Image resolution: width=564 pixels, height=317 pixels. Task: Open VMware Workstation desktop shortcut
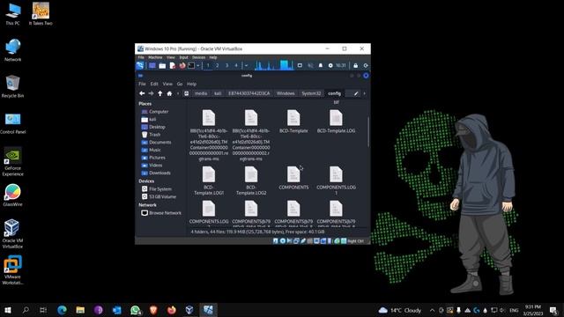(12, 270)
